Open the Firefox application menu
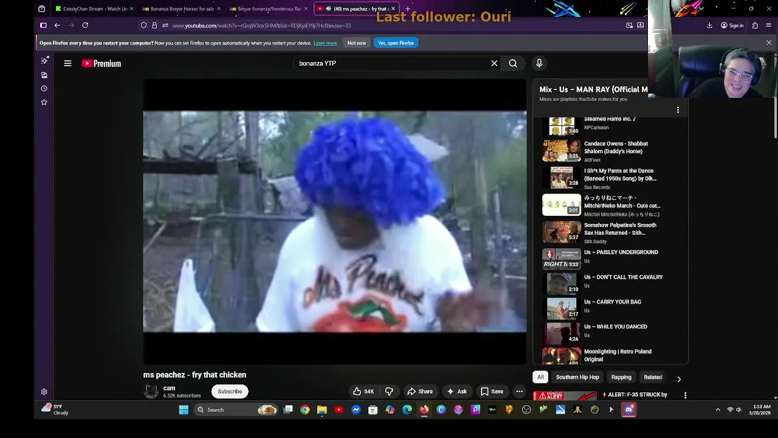 coord(769,26)
